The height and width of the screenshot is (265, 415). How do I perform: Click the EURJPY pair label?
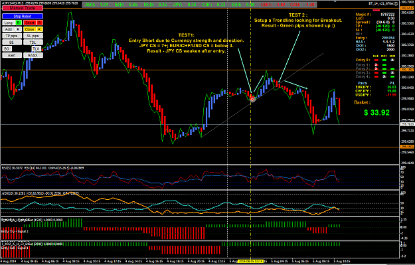click(363, 87)
